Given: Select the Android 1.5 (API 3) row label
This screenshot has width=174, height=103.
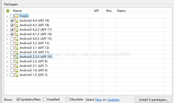Looking at the screenshot, I should tap(34, 75).
